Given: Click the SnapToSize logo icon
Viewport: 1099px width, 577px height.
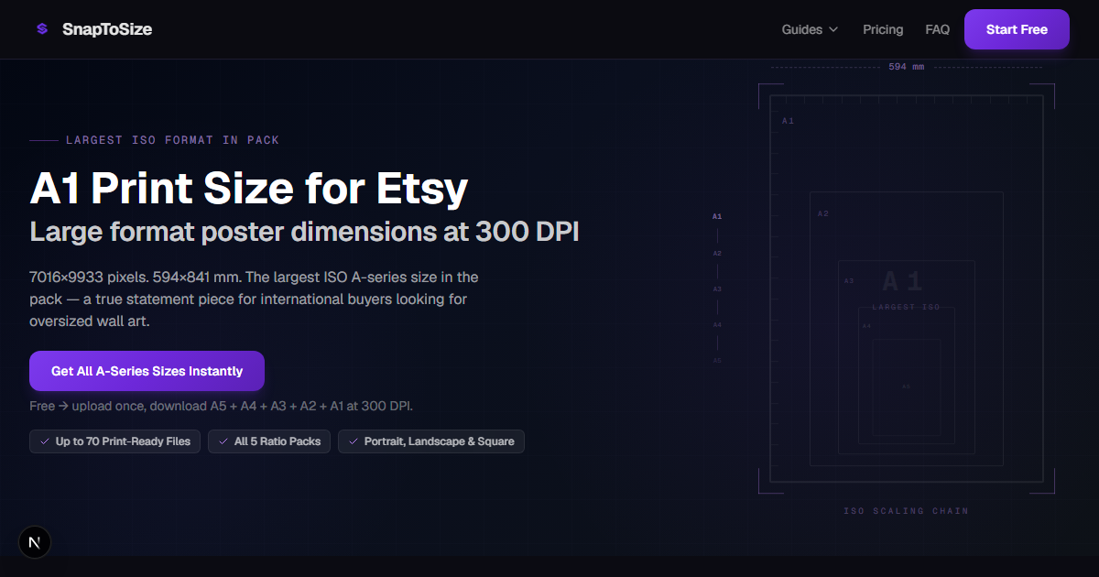Looking at the screenshot, I should click(41, 29).
